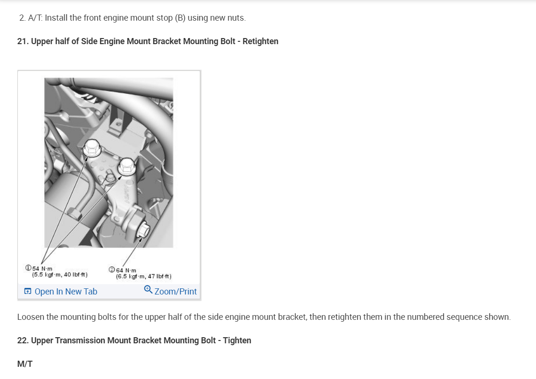
Task: Click the engine mount bracket diagram image
Action: coord(109,163)
